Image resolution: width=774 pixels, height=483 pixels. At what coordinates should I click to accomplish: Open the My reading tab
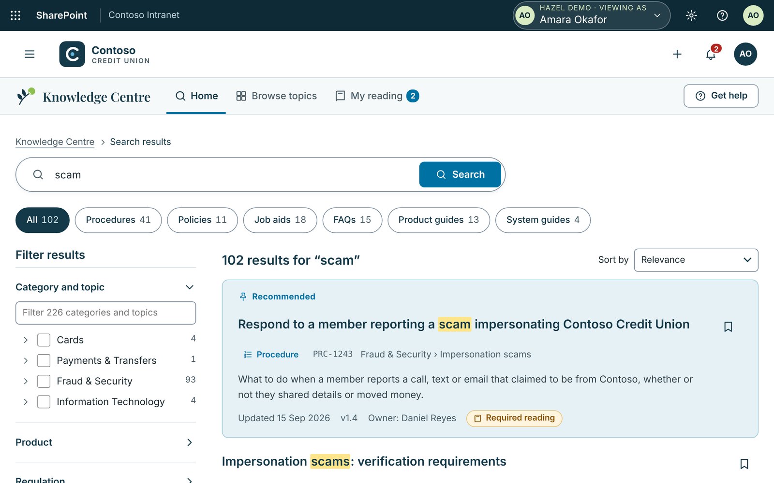(x=377, y=96)
